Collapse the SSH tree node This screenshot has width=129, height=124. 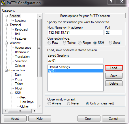[x=12, y=93]
